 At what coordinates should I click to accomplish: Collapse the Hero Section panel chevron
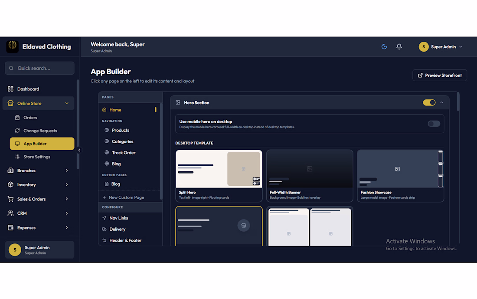[x=442, y=102]
